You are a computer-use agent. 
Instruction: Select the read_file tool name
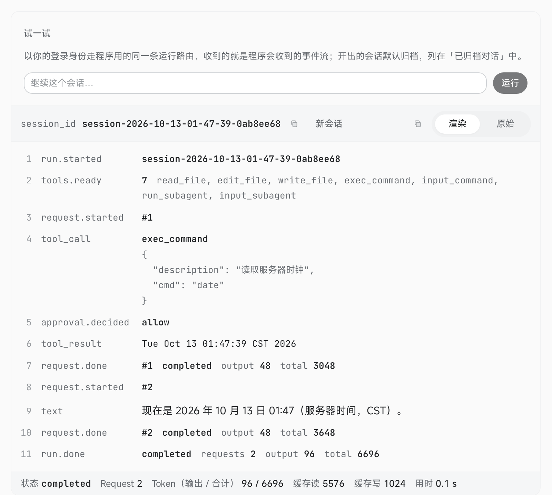coord(181,180)
